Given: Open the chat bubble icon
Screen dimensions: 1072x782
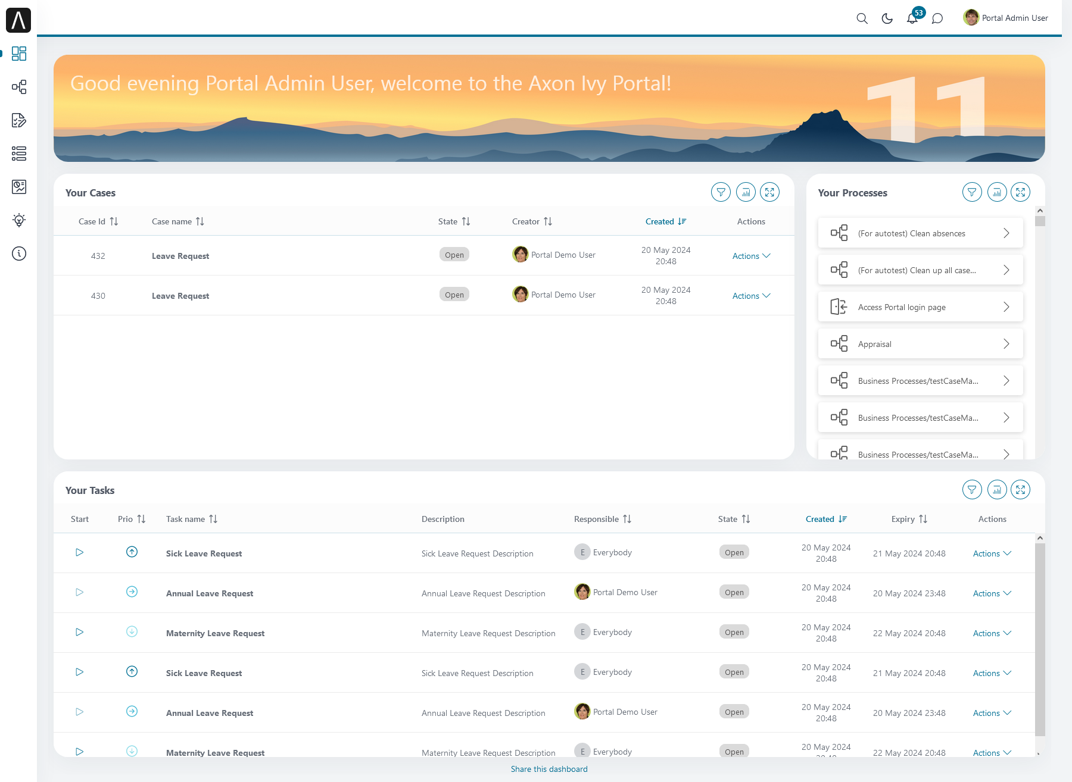Looking at the screenshot, I should click(x=937, y=18).
